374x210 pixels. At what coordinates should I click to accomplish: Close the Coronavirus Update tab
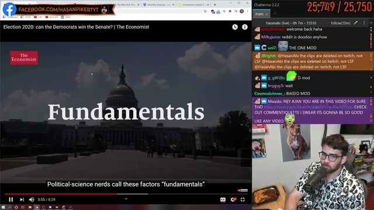click(x=208, y=5)
